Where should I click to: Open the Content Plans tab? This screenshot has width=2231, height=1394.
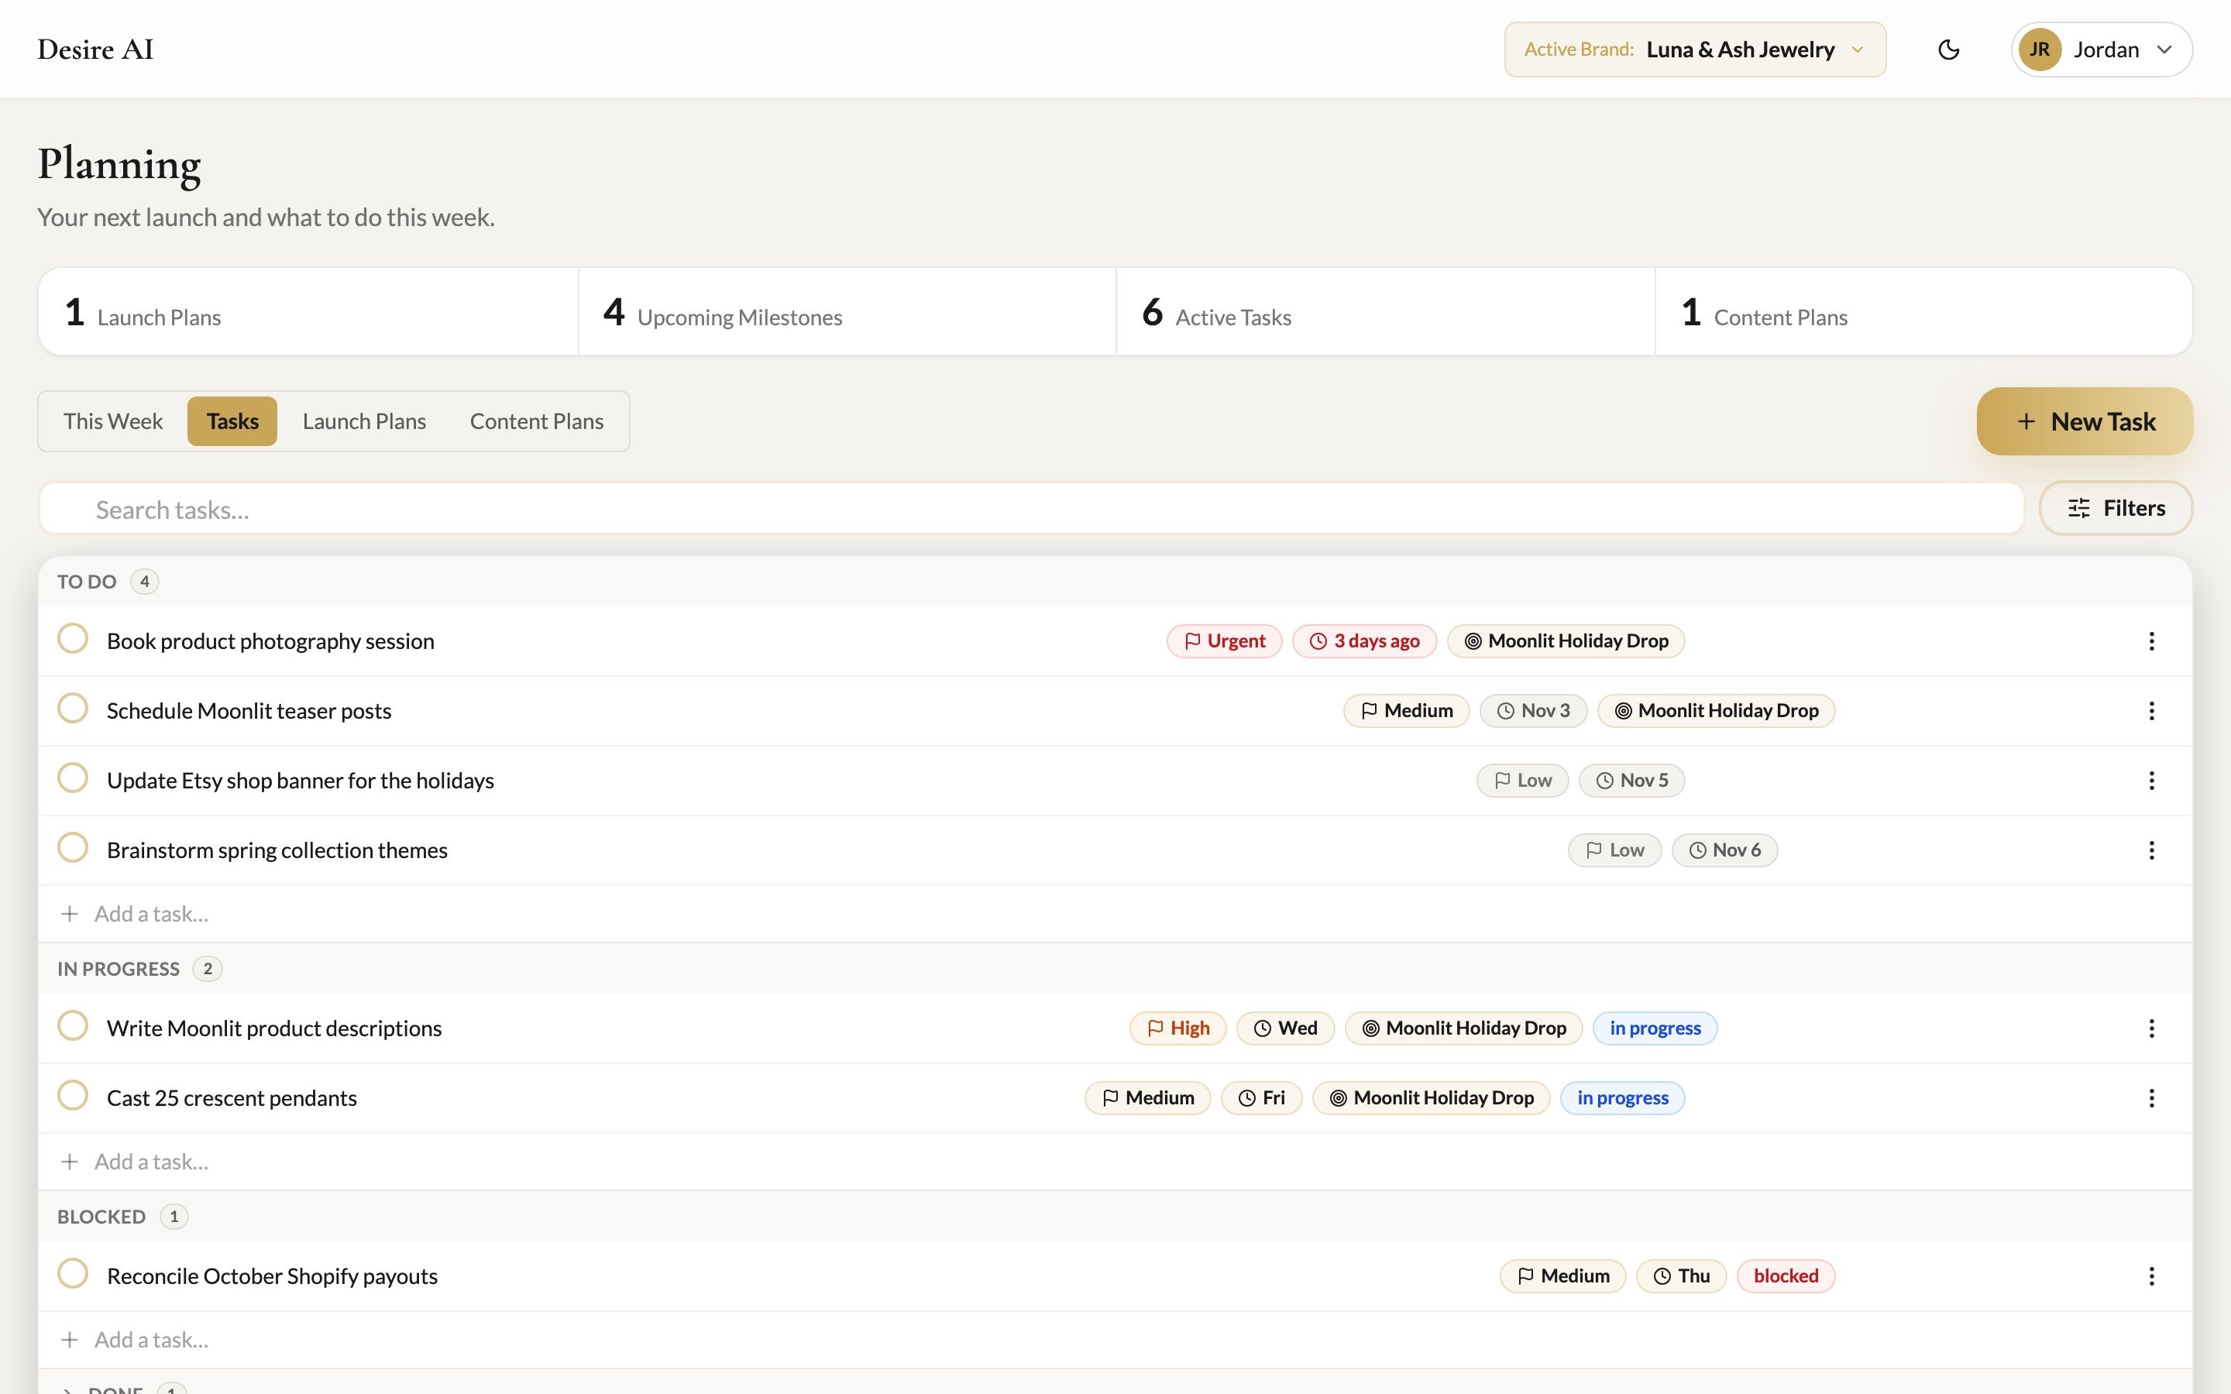[x=537, y=421]
